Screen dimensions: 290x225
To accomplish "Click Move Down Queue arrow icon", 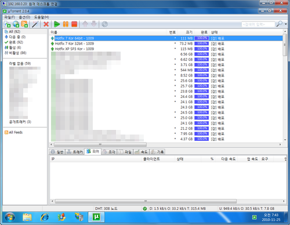I will [x=94, y=24].
